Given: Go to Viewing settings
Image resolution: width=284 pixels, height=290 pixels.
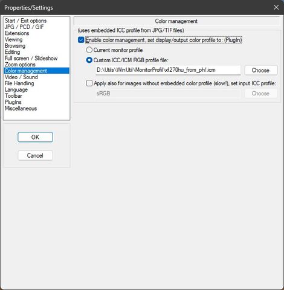Looking at the screenshot, I should 14,39.
